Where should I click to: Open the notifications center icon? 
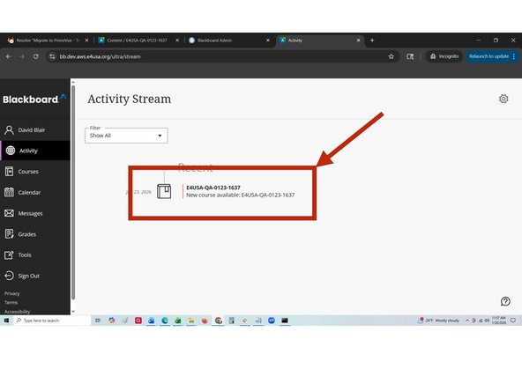click(x=513, y=321)
